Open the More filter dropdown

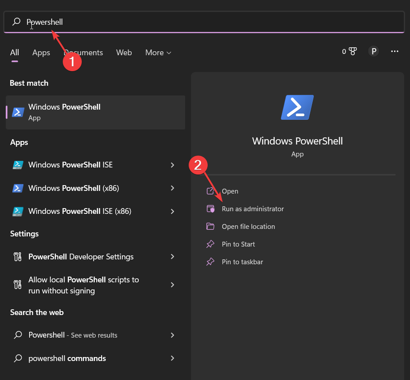[158, 53]
